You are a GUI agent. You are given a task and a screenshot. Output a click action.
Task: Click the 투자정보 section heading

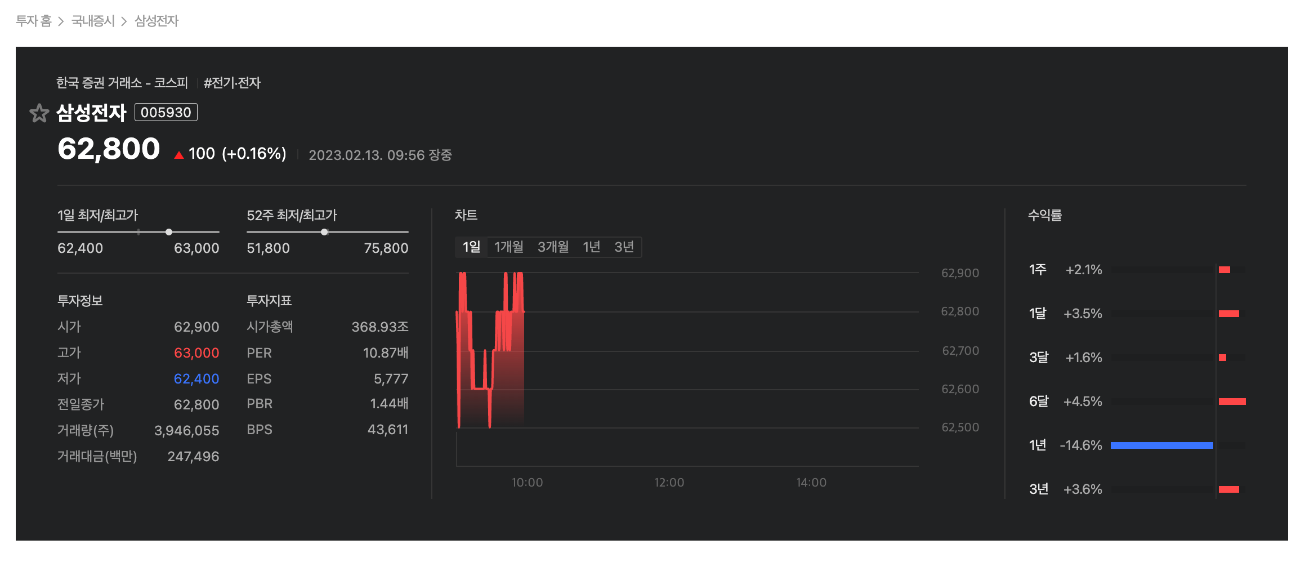tap(80, 301)
